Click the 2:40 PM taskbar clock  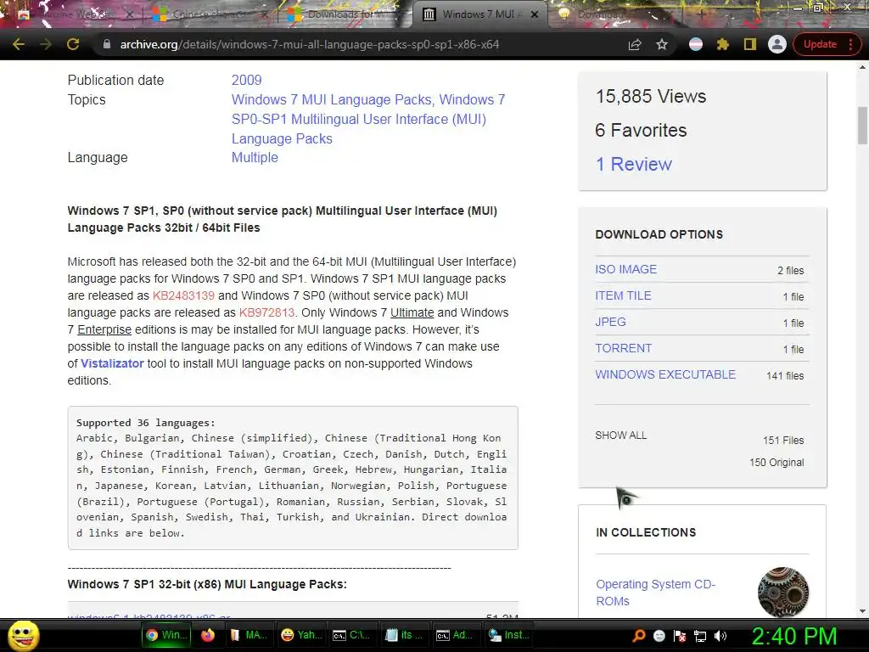click(794, 636)
